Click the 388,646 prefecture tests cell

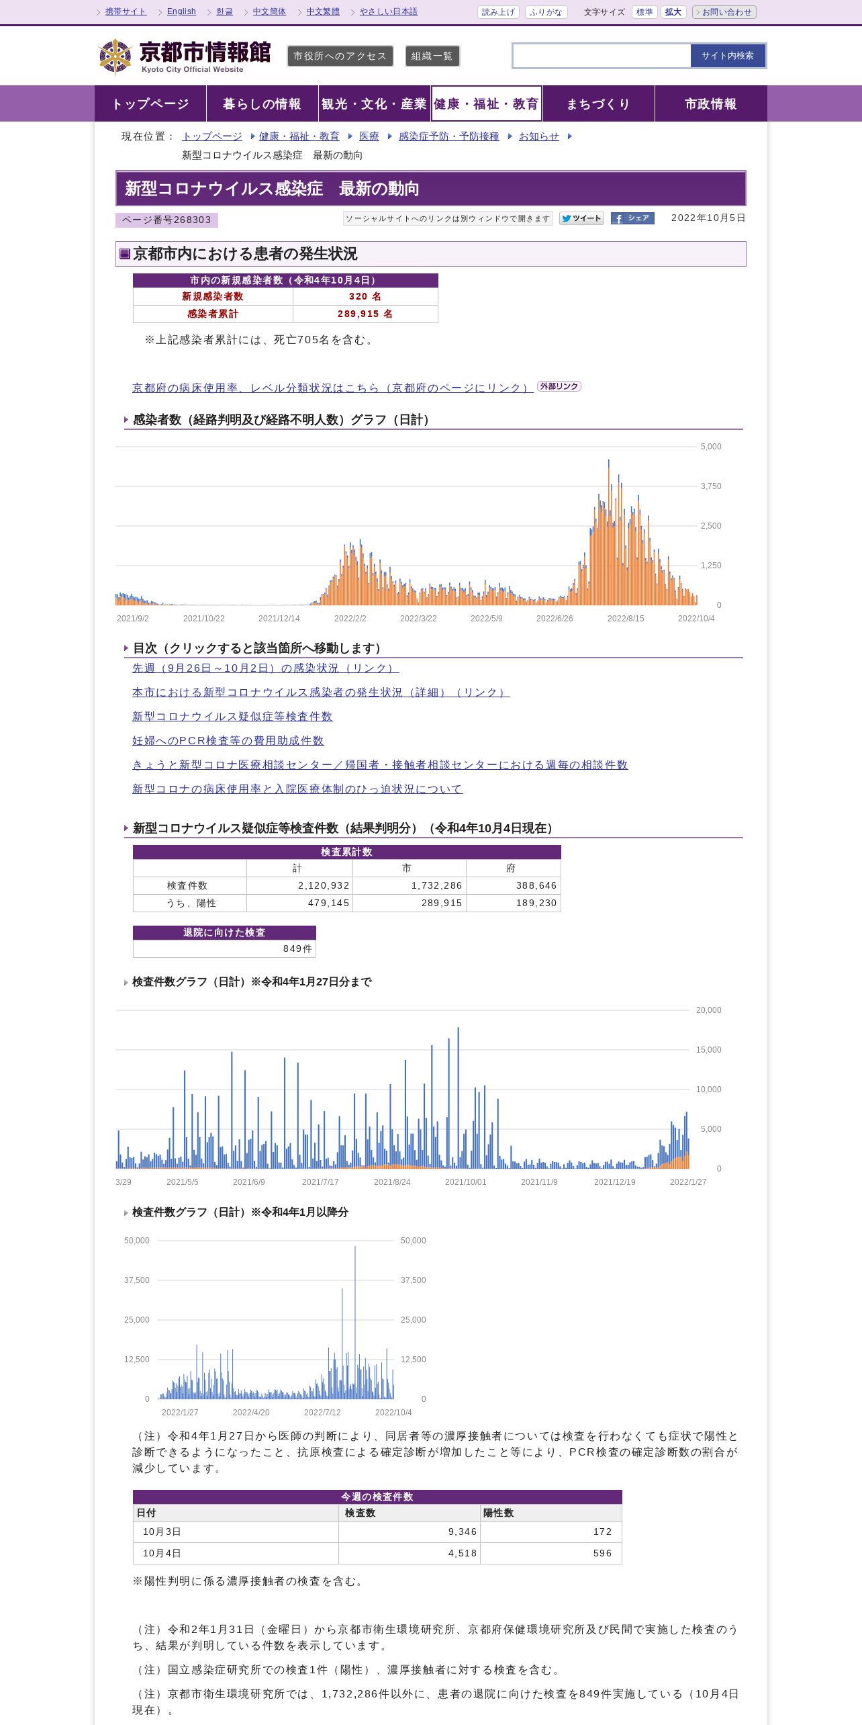[x=514, y=885]
